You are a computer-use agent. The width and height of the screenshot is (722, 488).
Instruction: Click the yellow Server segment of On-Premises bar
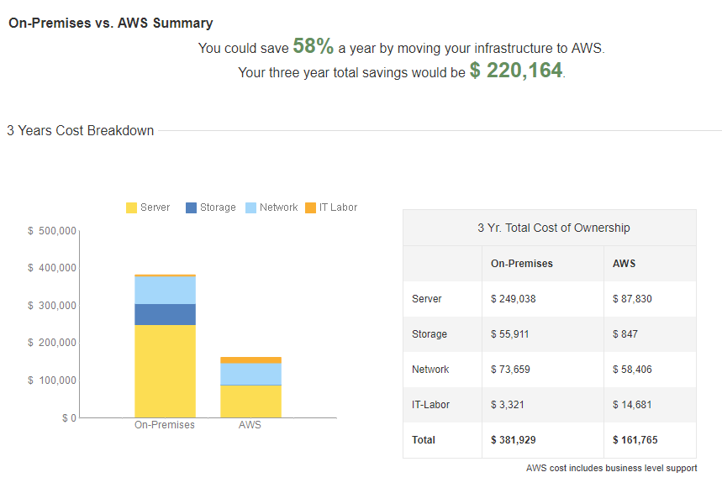(x=166, y=371)
